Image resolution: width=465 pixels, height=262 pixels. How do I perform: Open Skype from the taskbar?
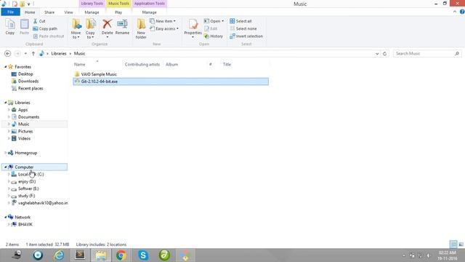click(x=143, y=255)
